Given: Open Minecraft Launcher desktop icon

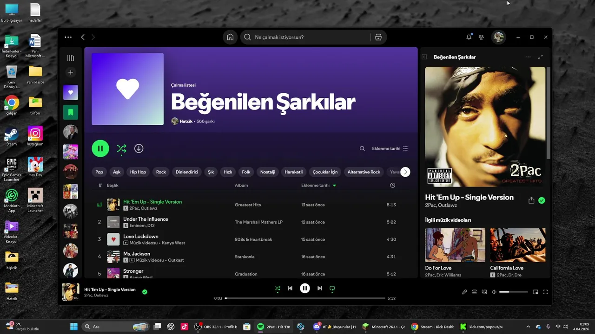Looking at the screenshot, I should [x=35, y=200].
